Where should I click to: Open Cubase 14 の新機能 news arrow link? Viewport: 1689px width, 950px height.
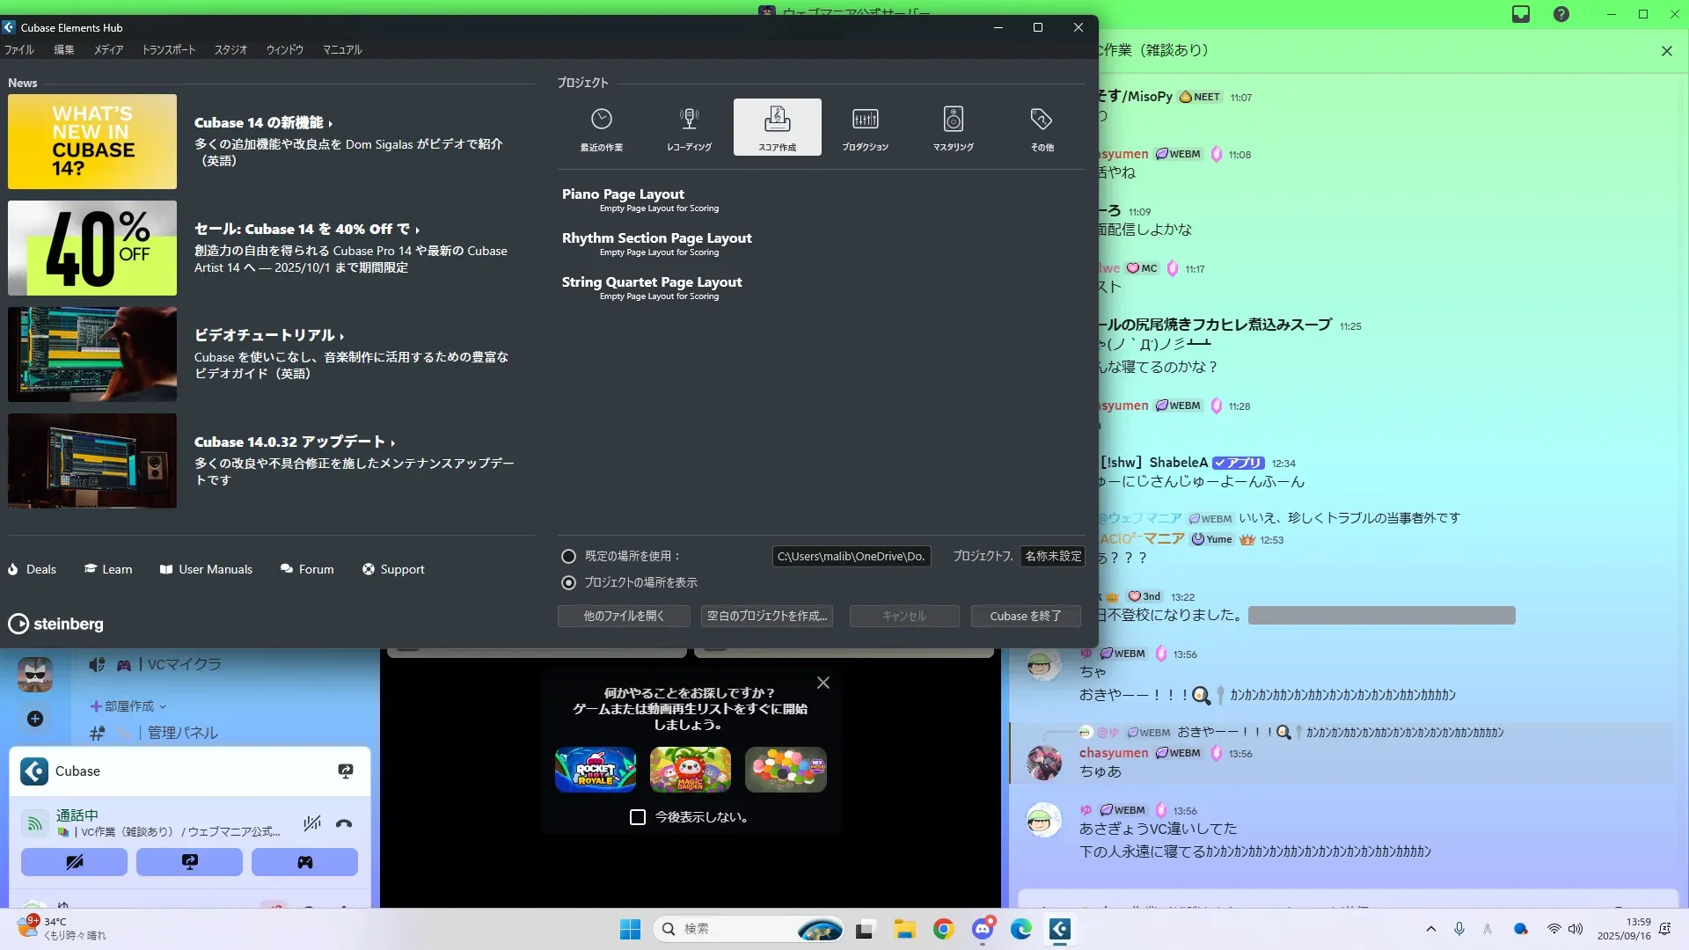point(263,123)
